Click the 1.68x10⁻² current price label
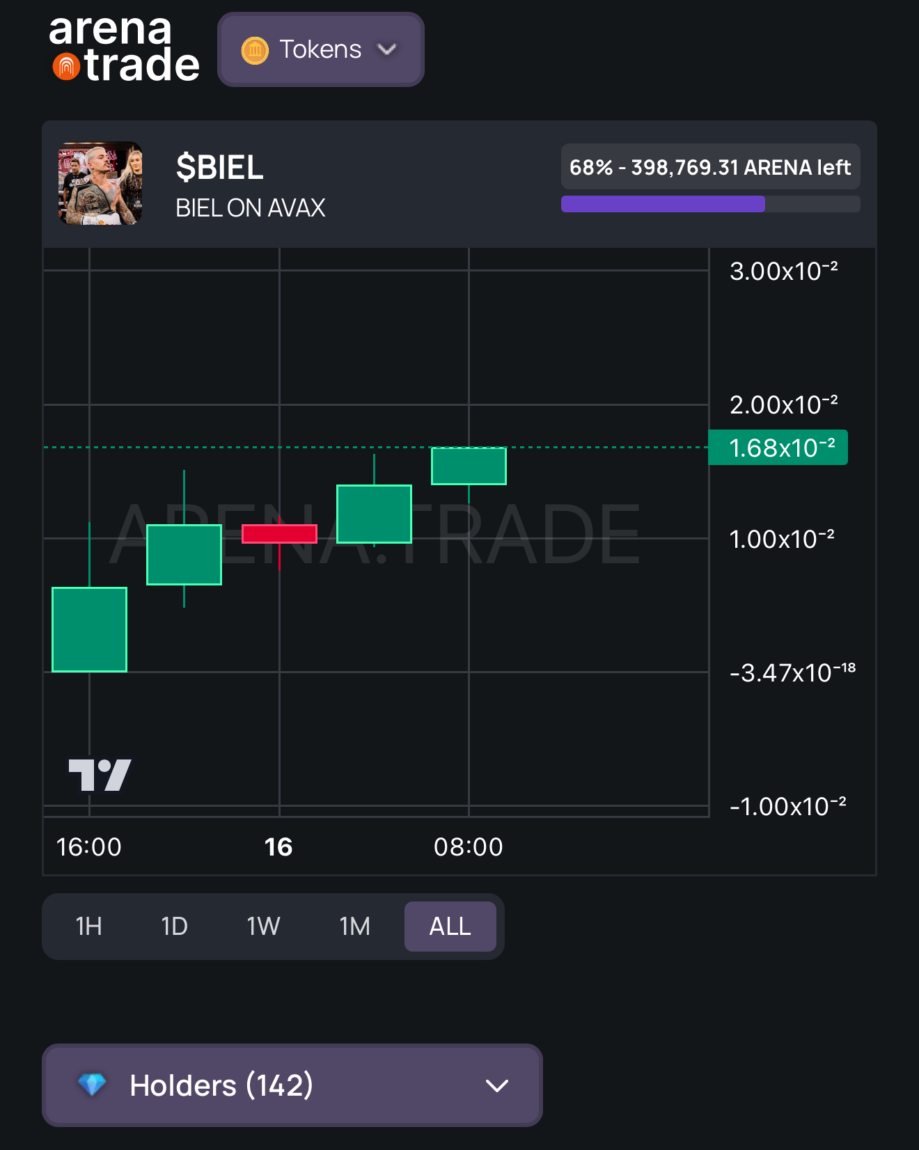 (x=778, y=448)
